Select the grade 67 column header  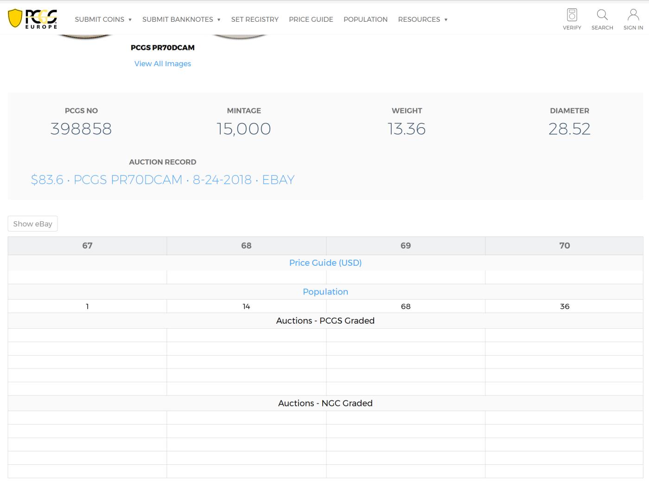[87, 246]
